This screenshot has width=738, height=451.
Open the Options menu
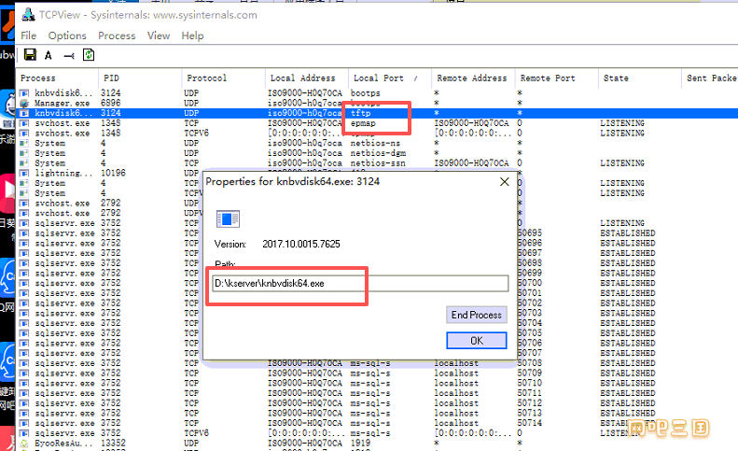point(67,35)
